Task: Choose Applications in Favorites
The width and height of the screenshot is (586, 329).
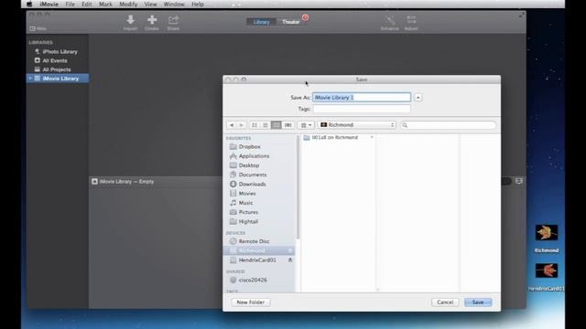Action: click(x=254, y=156)
